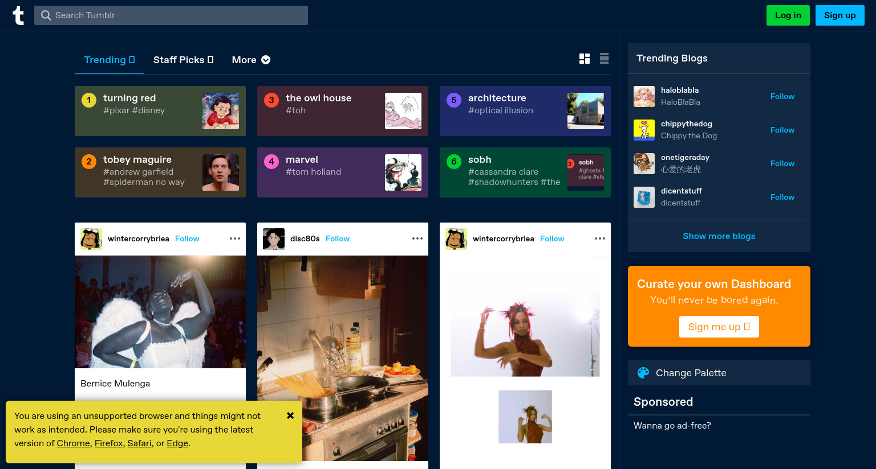
Task: Click Bernice Mulenga caption text
Action: 115,384
